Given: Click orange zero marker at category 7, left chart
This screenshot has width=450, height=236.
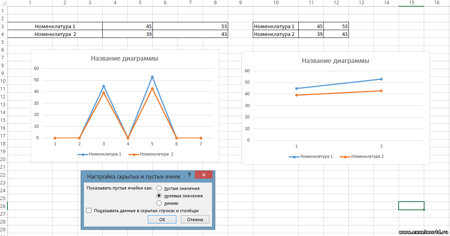Looking at the screenshot, I should (201, 138).
